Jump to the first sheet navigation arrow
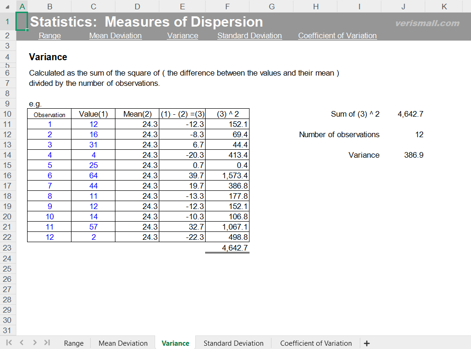 [x=8, y=343]
